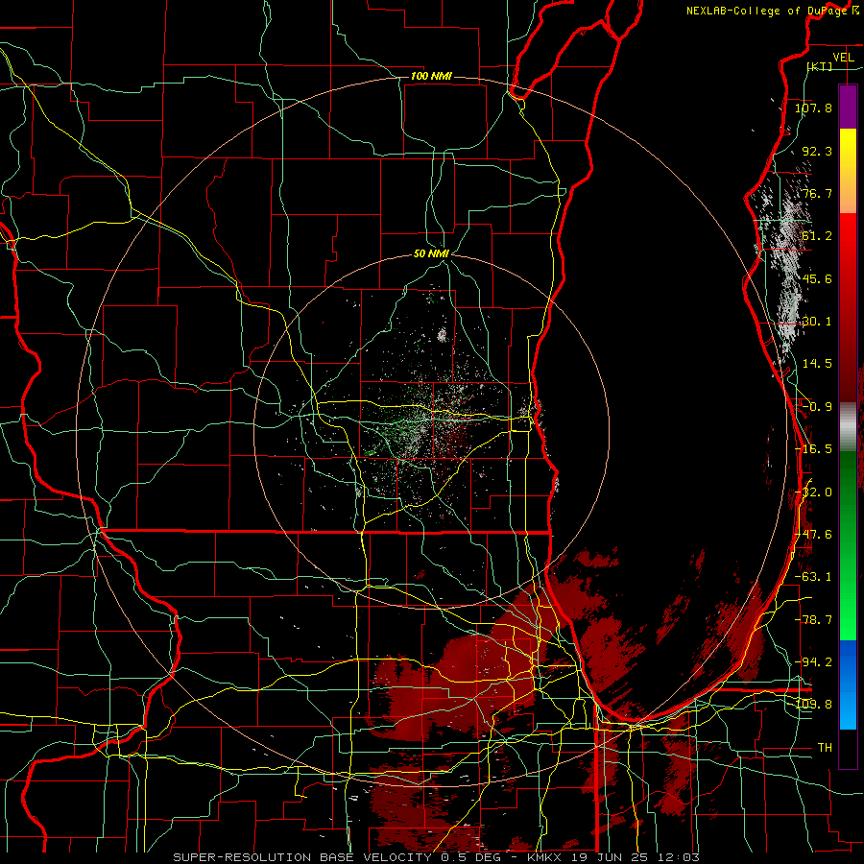Screen dimensions: 864x864
Task: Select the 92.3 velocity scale value
Action: (x=817, y=151)
